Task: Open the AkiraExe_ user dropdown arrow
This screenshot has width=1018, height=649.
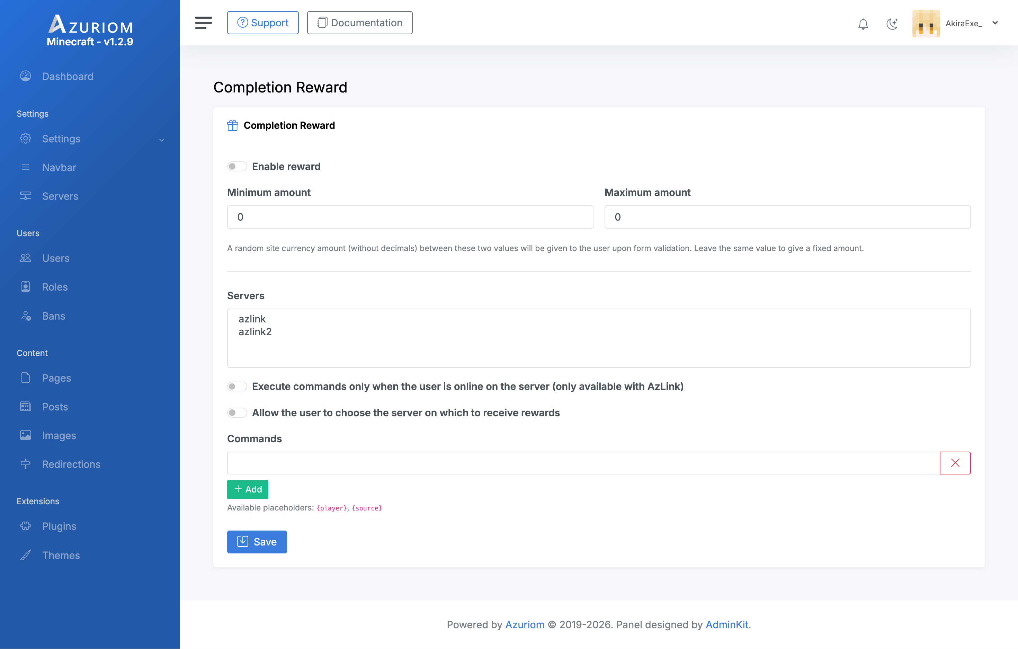Action: pos(995,23)
